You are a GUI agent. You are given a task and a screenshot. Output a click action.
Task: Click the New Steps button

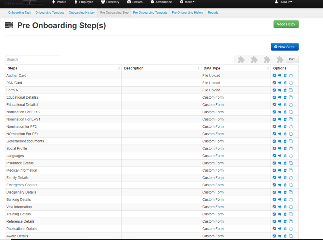pos(285,46)
